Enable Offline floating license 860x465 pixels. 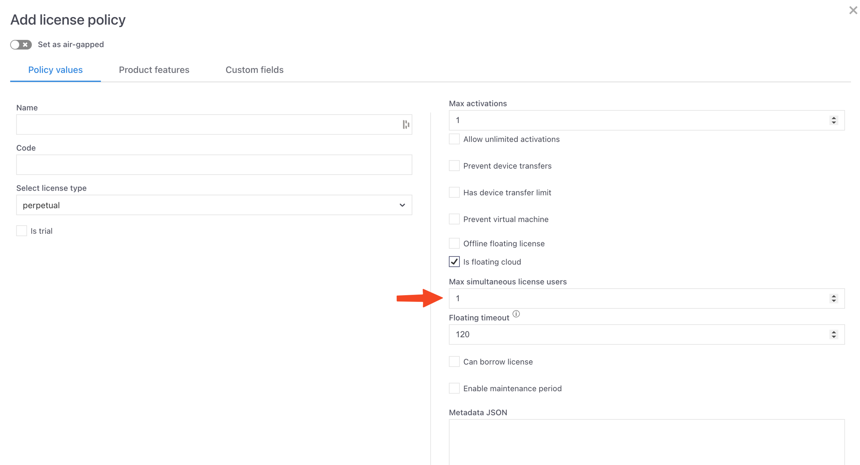[454, 243]
